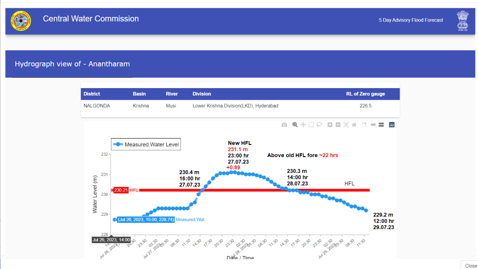Toggle spike lines on the chart
Viewport: 478px width, 269px height.
point(365,125)
